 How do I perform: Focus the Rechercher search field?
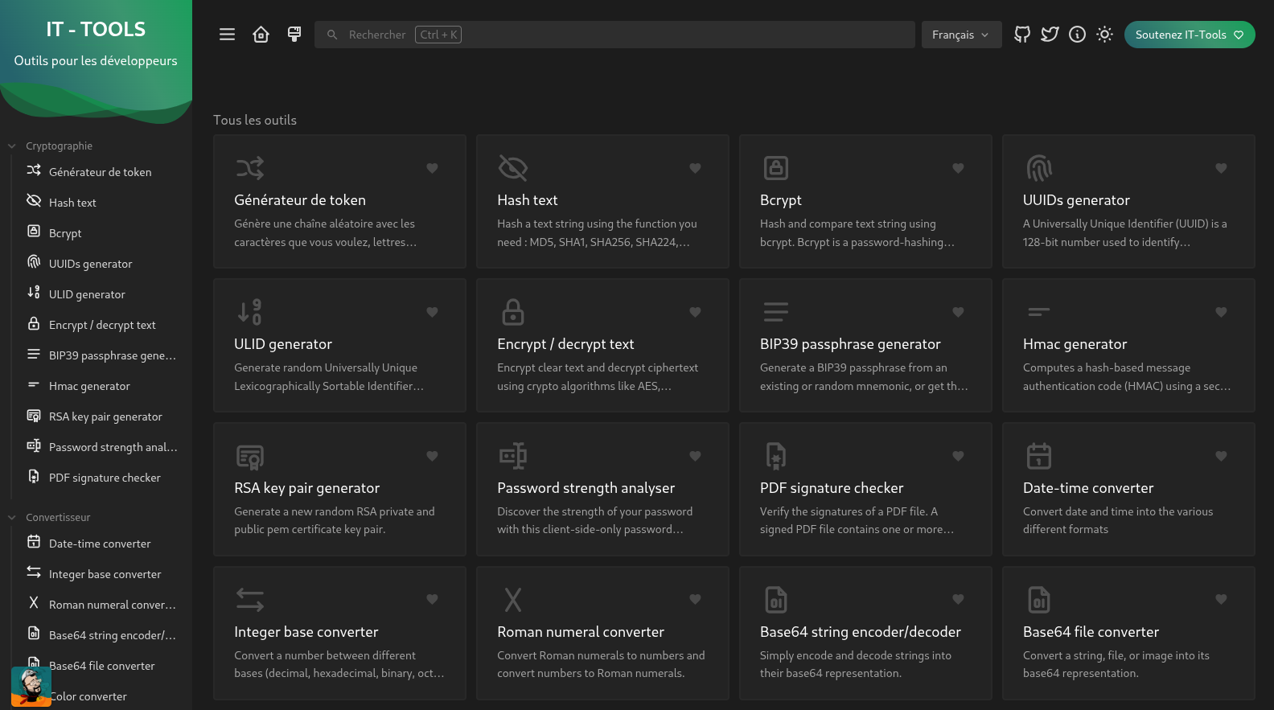click(x=615, y=35)
